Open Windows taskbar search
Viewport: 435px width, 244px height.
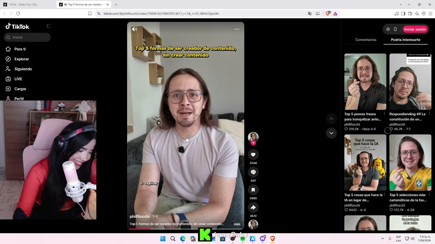[173, 239]
